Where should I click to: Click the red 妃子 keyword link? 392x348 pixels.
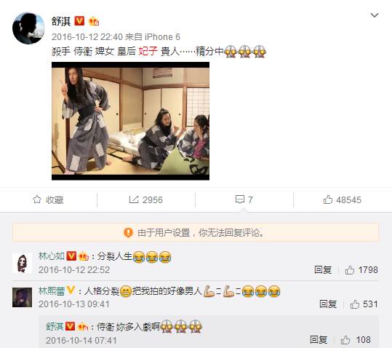click(x=148, y=51)
